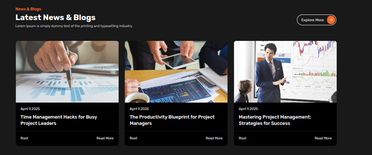
Task: Select author Root on Mastering Project Management card
Action: pyautogui.click(x=242, y=138)
